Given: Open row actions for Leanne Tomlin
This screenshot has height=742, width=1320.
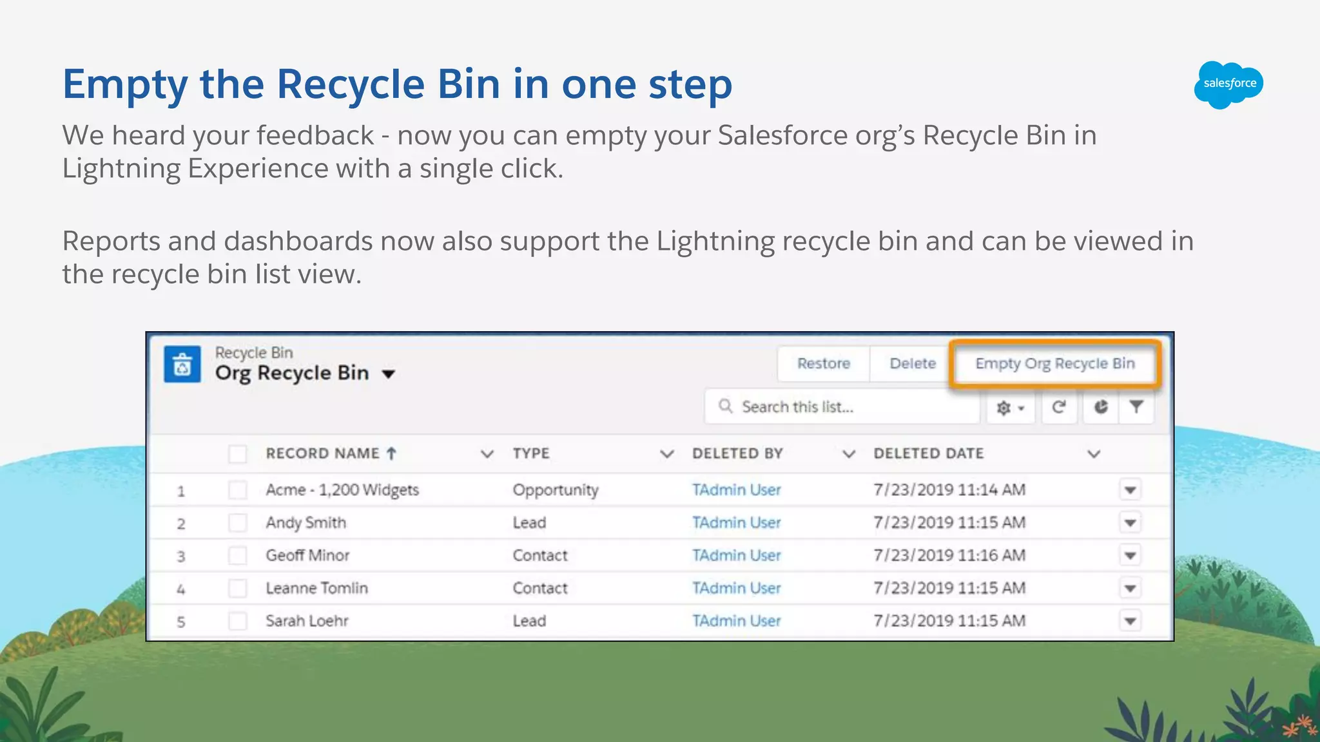Looking at the screenshot, I should [1130, 588].
